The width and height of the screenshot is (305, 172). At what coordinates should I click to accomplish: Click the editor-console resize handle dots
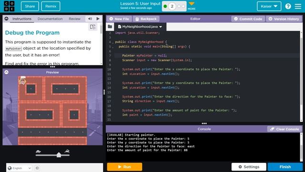coord(204,123)
